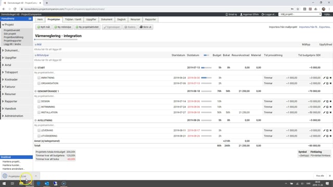Click the START milestone progress bar
The width and height of the screenshot is (333, 187).
click(x=206, y=68)
